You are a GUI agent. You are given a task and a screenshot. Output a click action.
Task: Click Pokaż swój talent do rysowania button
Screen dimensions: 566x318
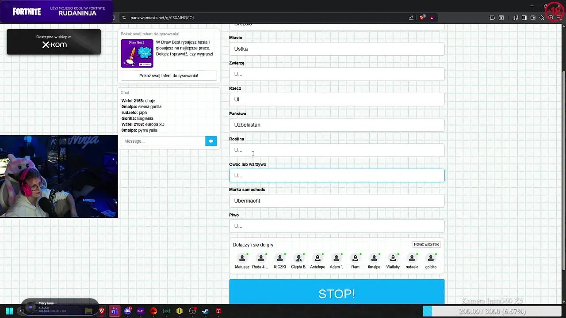pos(168,76)
